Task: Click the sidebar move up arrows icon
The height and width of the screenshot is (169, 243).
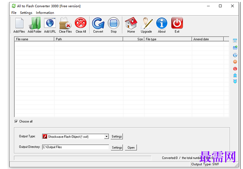Action: (x=235, y=75)
